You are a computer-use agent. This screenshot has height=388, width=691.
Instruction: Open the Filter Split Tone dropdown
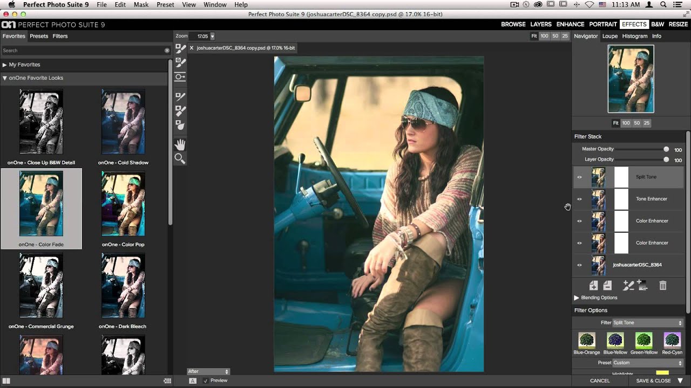(x=648, y=323)
